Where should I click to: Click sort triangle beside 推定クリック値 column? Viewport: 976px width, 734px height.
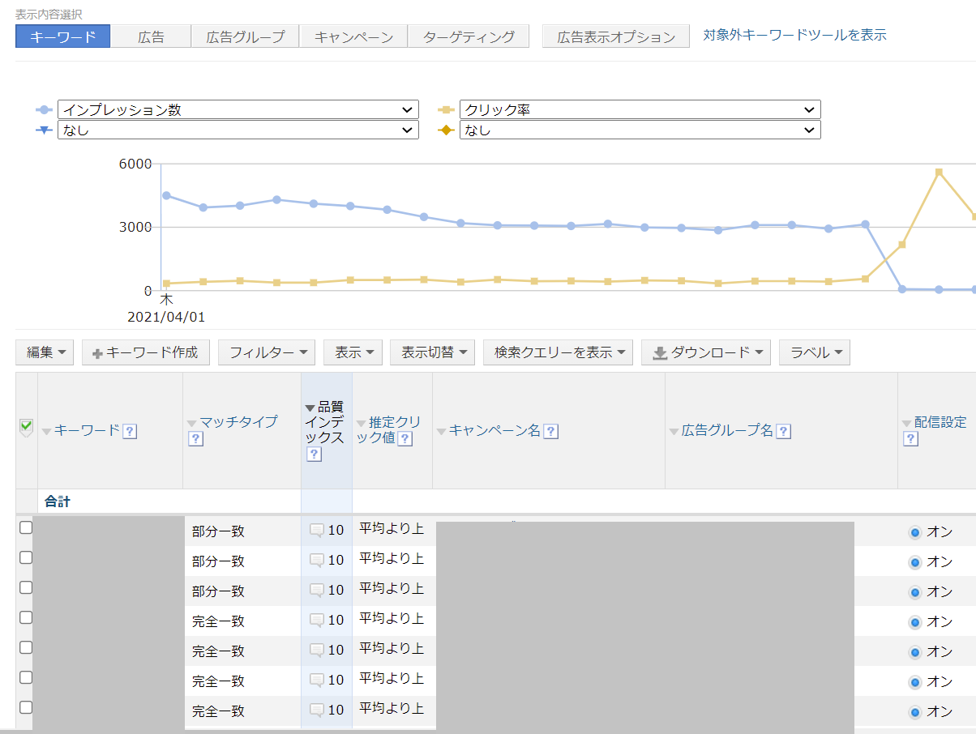click(x=362, y=424)
